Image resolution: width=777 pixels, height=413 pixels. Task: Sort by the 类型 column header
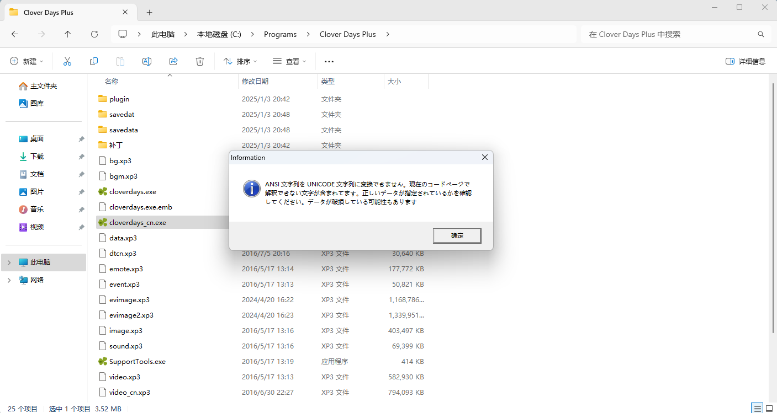point(328,81)
